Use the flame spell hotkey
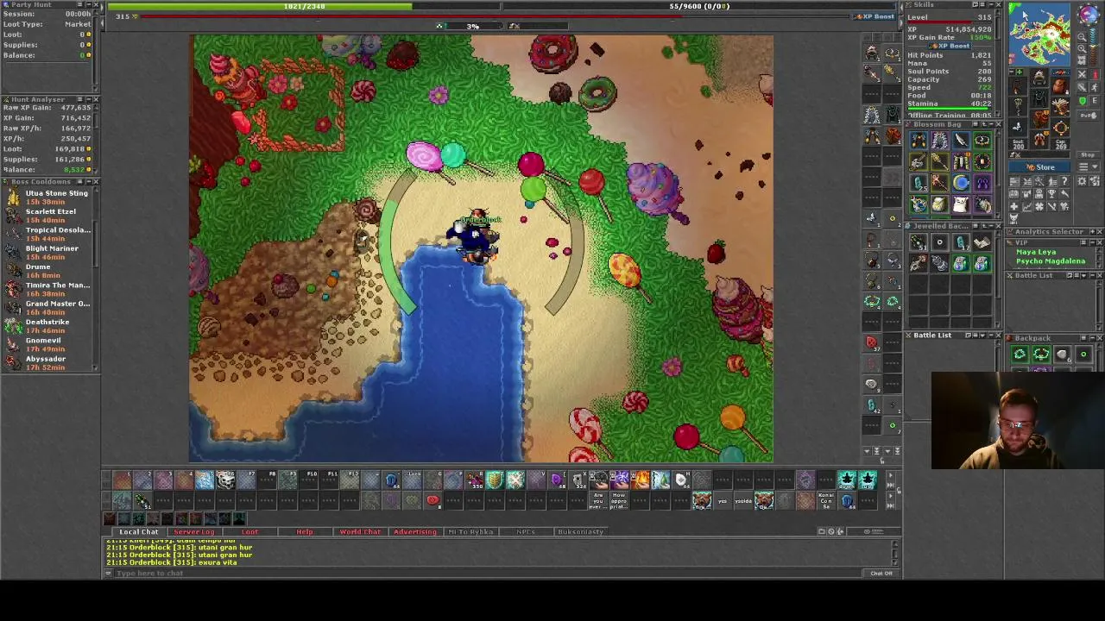Screen dimensions: 1105x621 [x=641, y=480]
